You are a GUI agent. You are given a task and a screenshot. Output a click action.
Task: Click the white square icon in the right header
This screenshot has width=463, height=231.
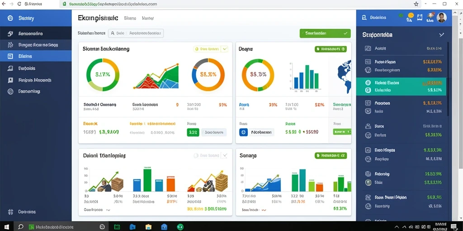(420, 18)
